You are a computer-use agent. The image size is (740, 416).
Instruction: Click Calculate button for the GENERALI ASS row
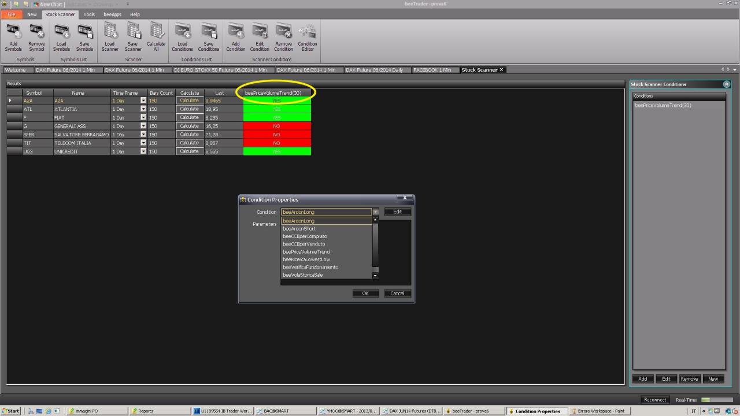click(190, 126)
